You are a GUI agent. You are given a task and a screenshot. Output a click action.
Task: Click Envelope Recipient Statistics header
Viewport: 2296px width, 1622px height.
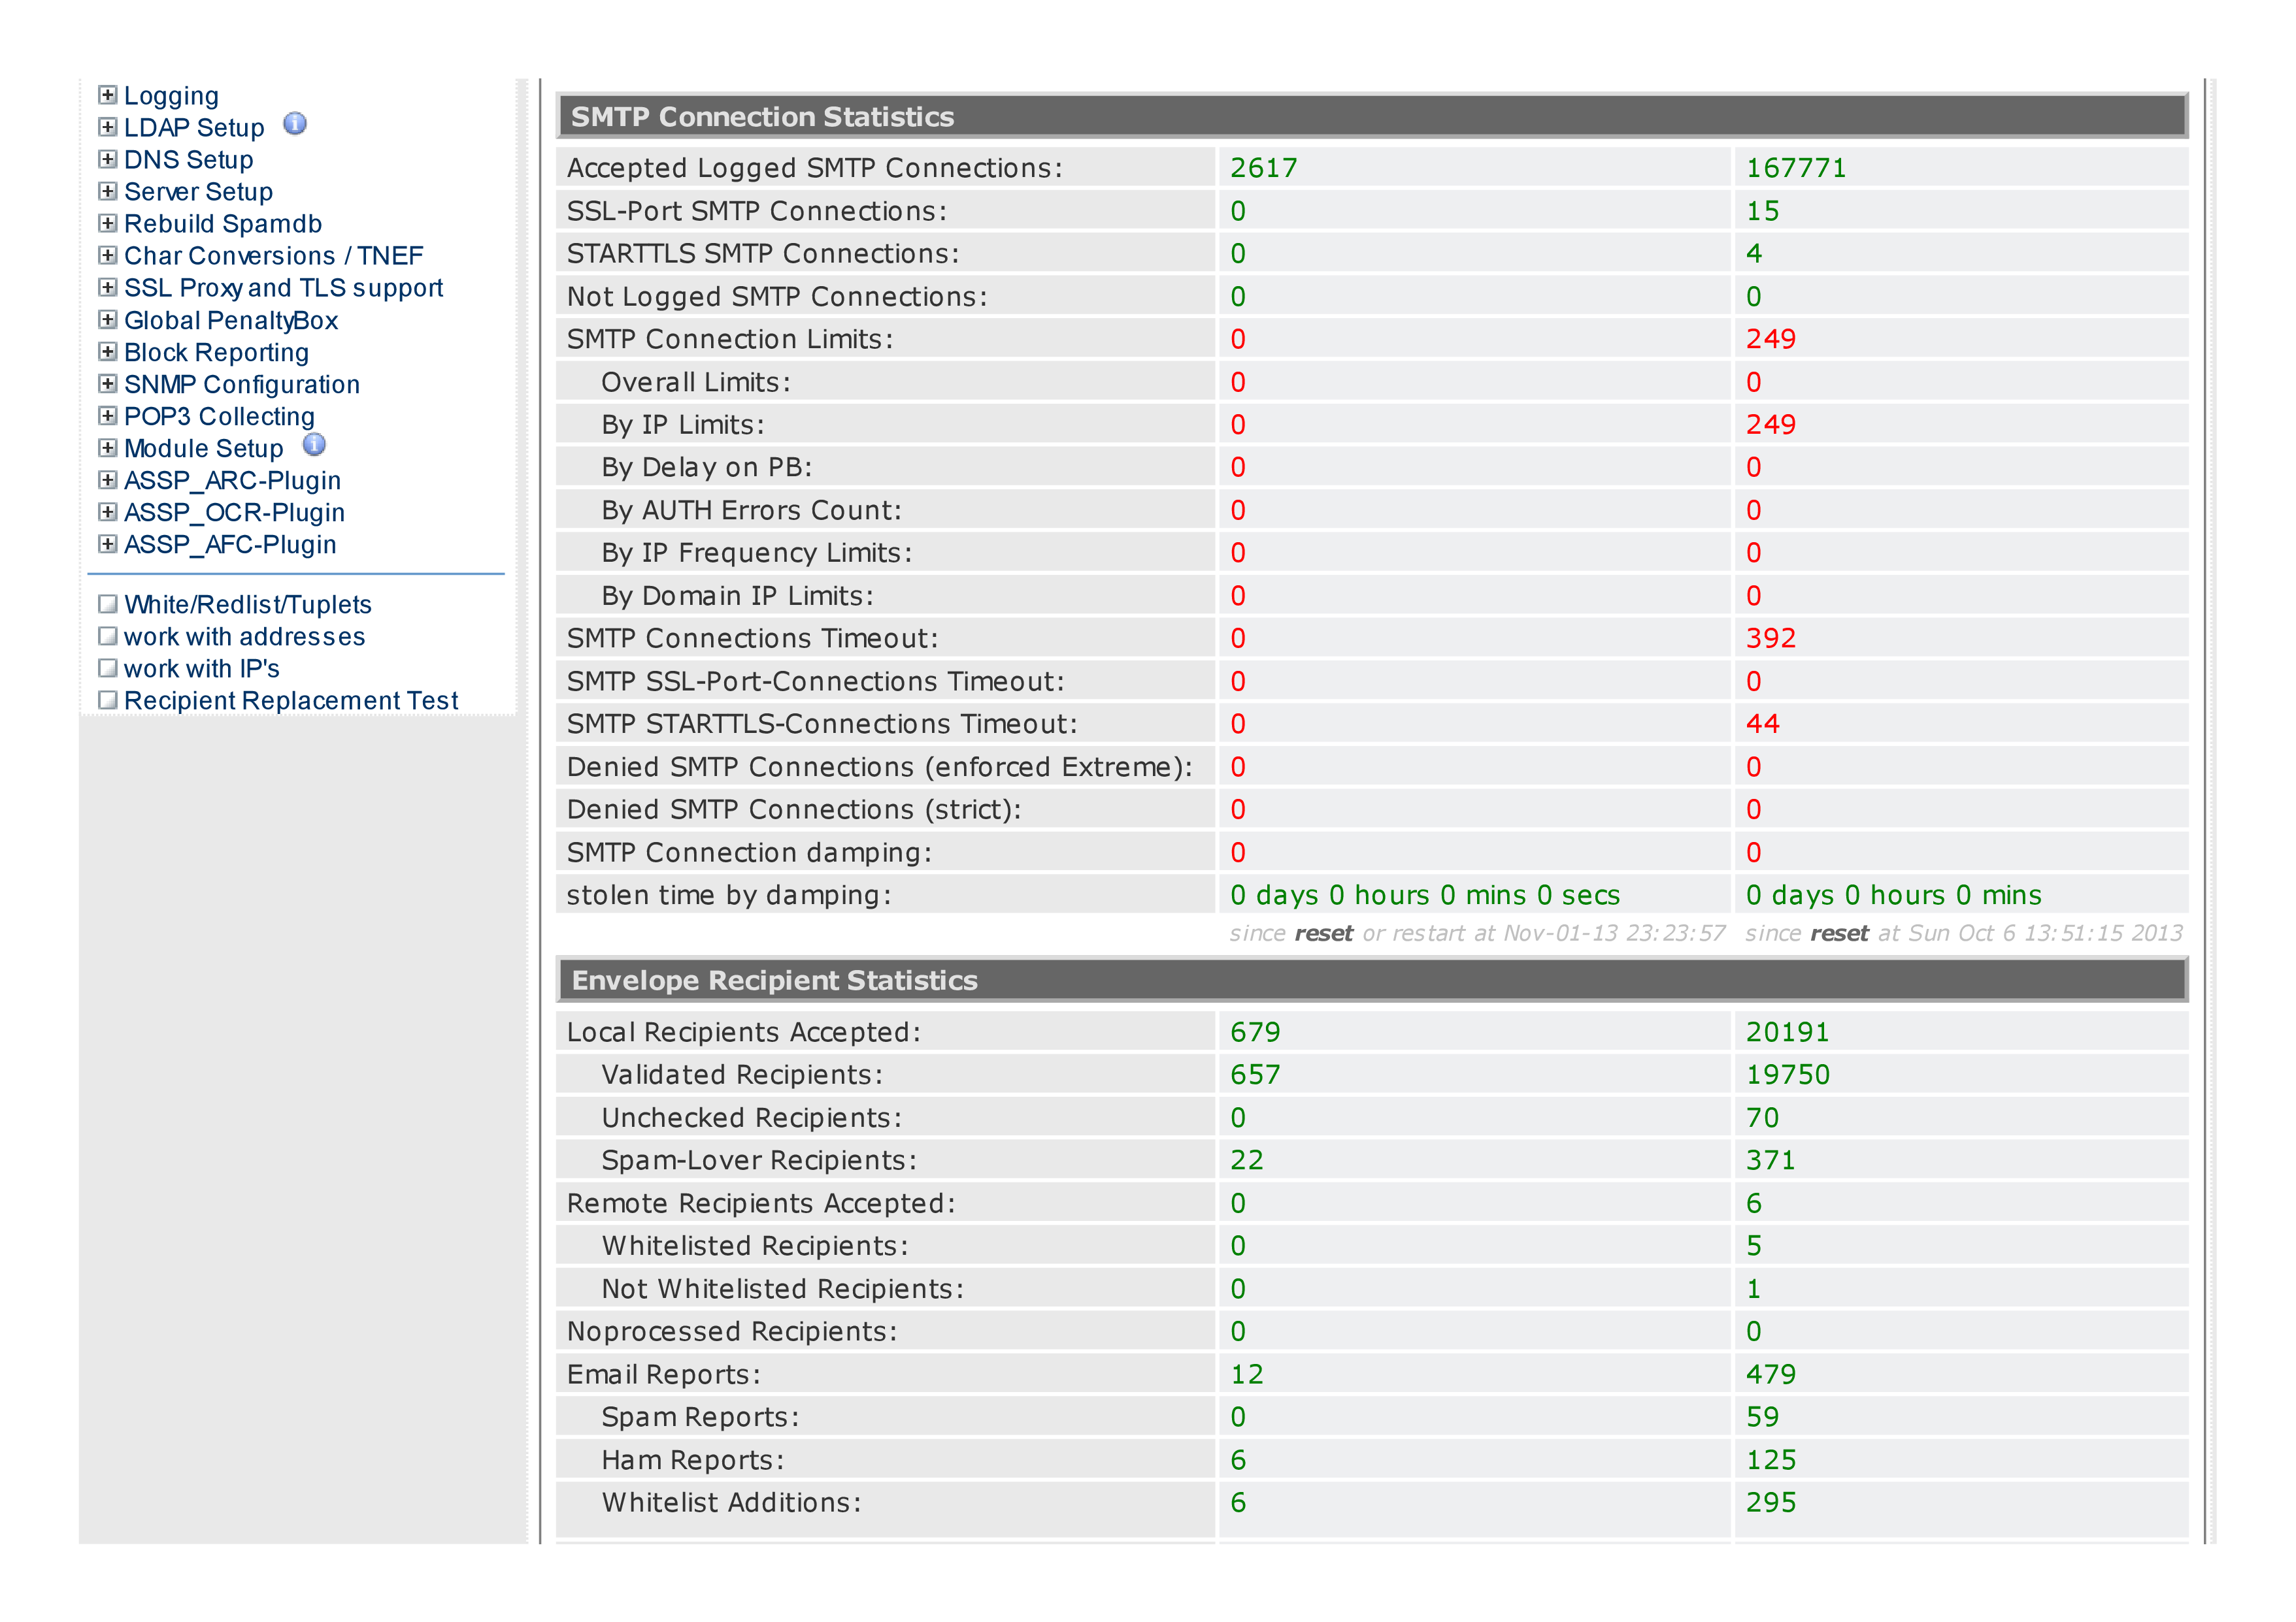(x=1372, y=979)
